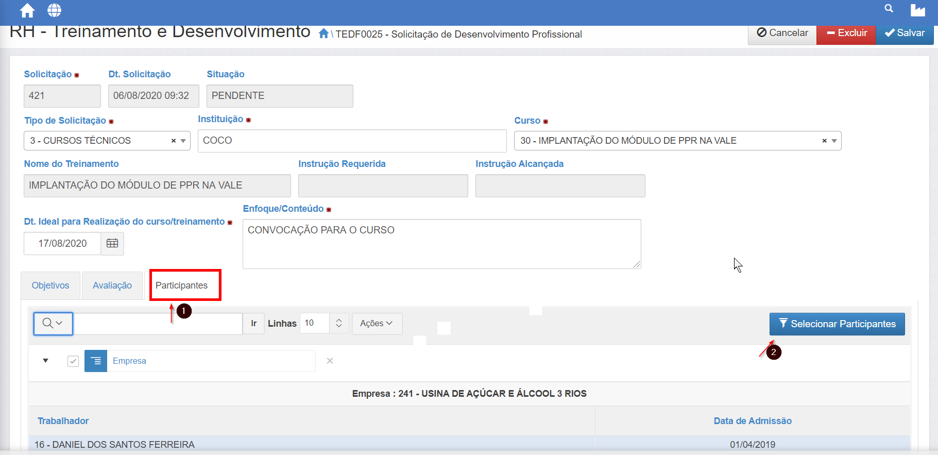938x455 pixels.
Task: Click the Nome do Treinamento field
Action: (157, 186)
